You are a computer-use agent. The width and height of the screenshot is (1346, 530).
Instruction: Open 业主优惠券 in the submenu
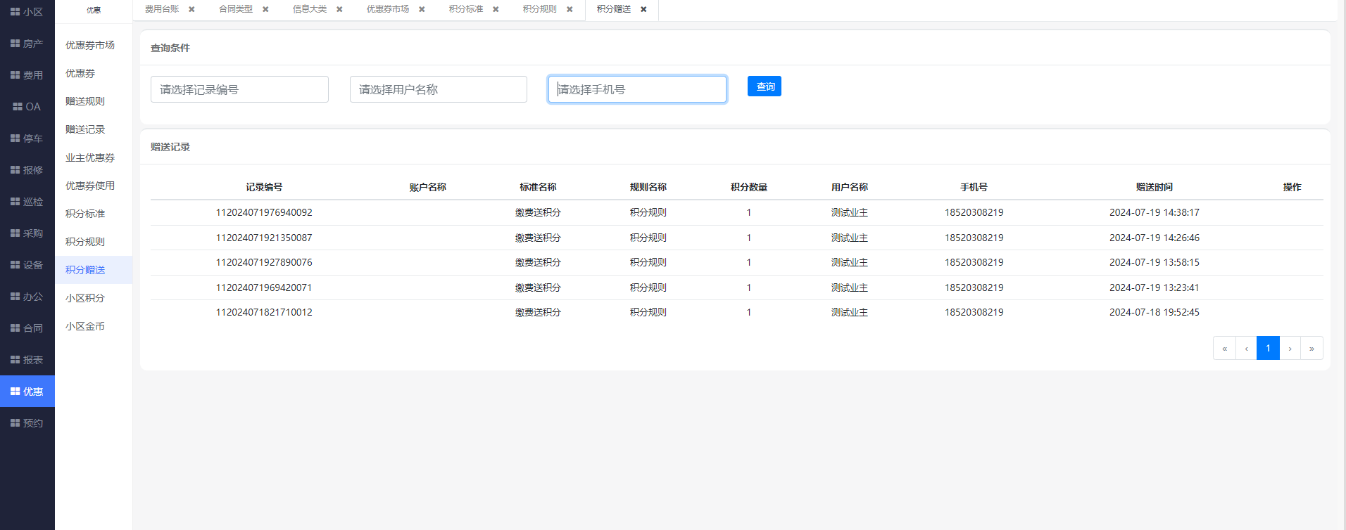94,157
